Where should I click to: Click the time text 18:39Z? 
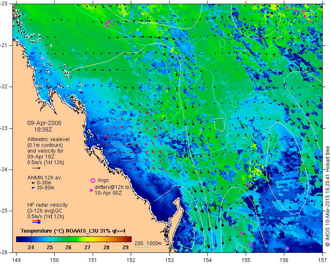(43, 130)
